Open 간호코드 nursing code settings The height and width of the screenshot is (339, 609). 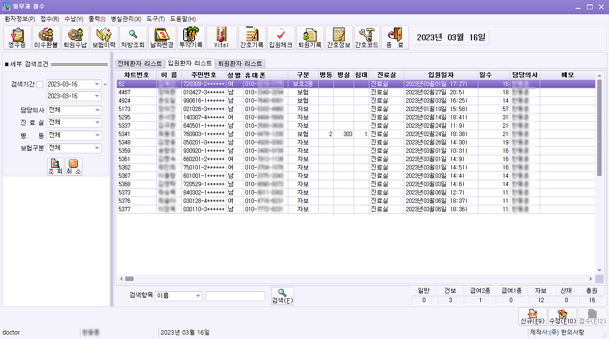point(367,38)
